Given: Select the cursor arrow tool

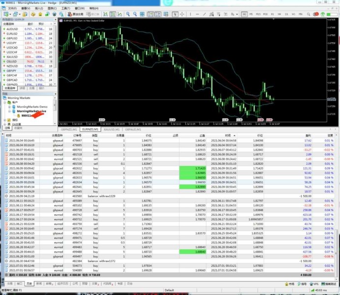Looking at the screenshot, I should pyautogui.click(x=175, y=14).
